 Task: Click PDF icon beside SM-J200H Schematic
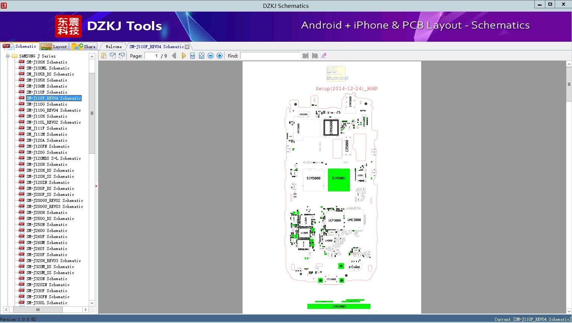tap(21, 212)
